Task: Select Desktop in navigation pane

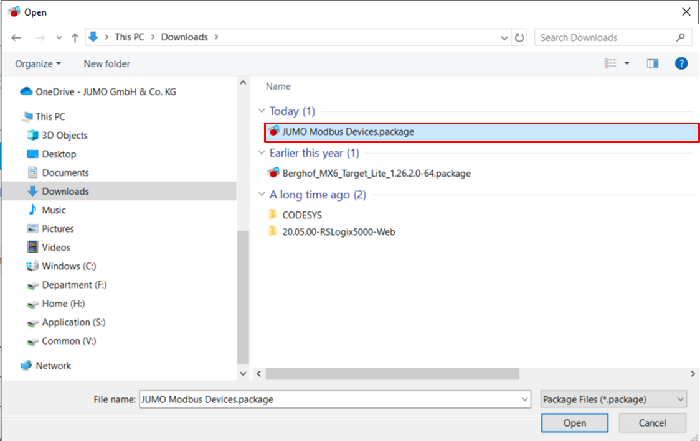Action: pyautogui.click(x=59, y=154)
